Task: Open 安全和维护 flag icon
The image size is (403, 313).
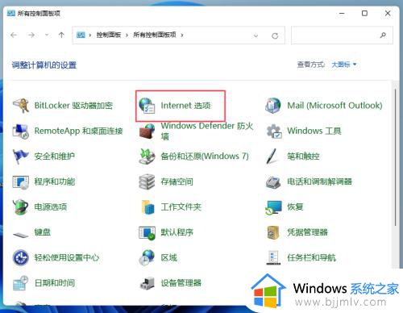Action: (x=21, y=156)
